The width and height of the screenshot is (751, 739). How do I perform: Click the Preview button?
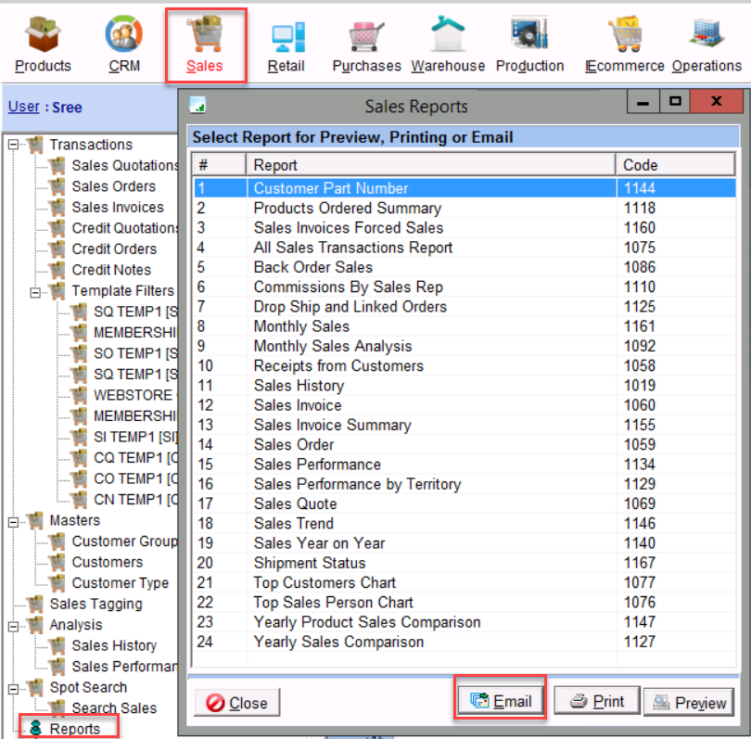pos(688,703)
